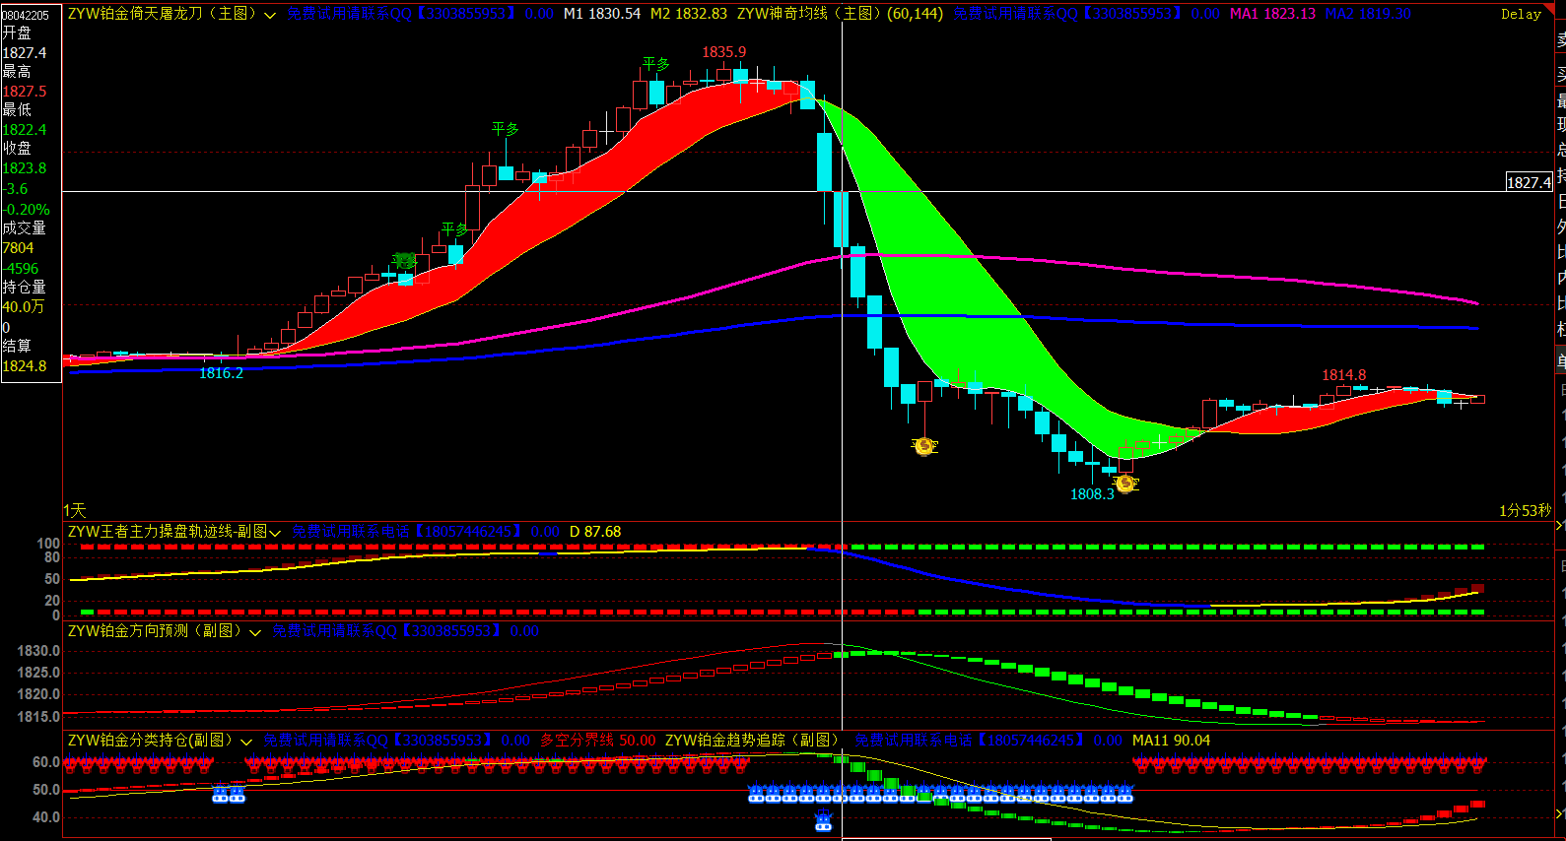Click the 结算 value 1824.8
The height and width of the screenshot is (841, 1566).
point(25,365)
